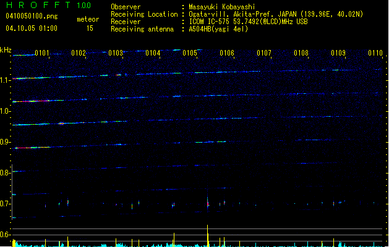Click the observer name Masayuki Kobayashi
This screenshot has width=389, height=247.
[x=222, y=7]
